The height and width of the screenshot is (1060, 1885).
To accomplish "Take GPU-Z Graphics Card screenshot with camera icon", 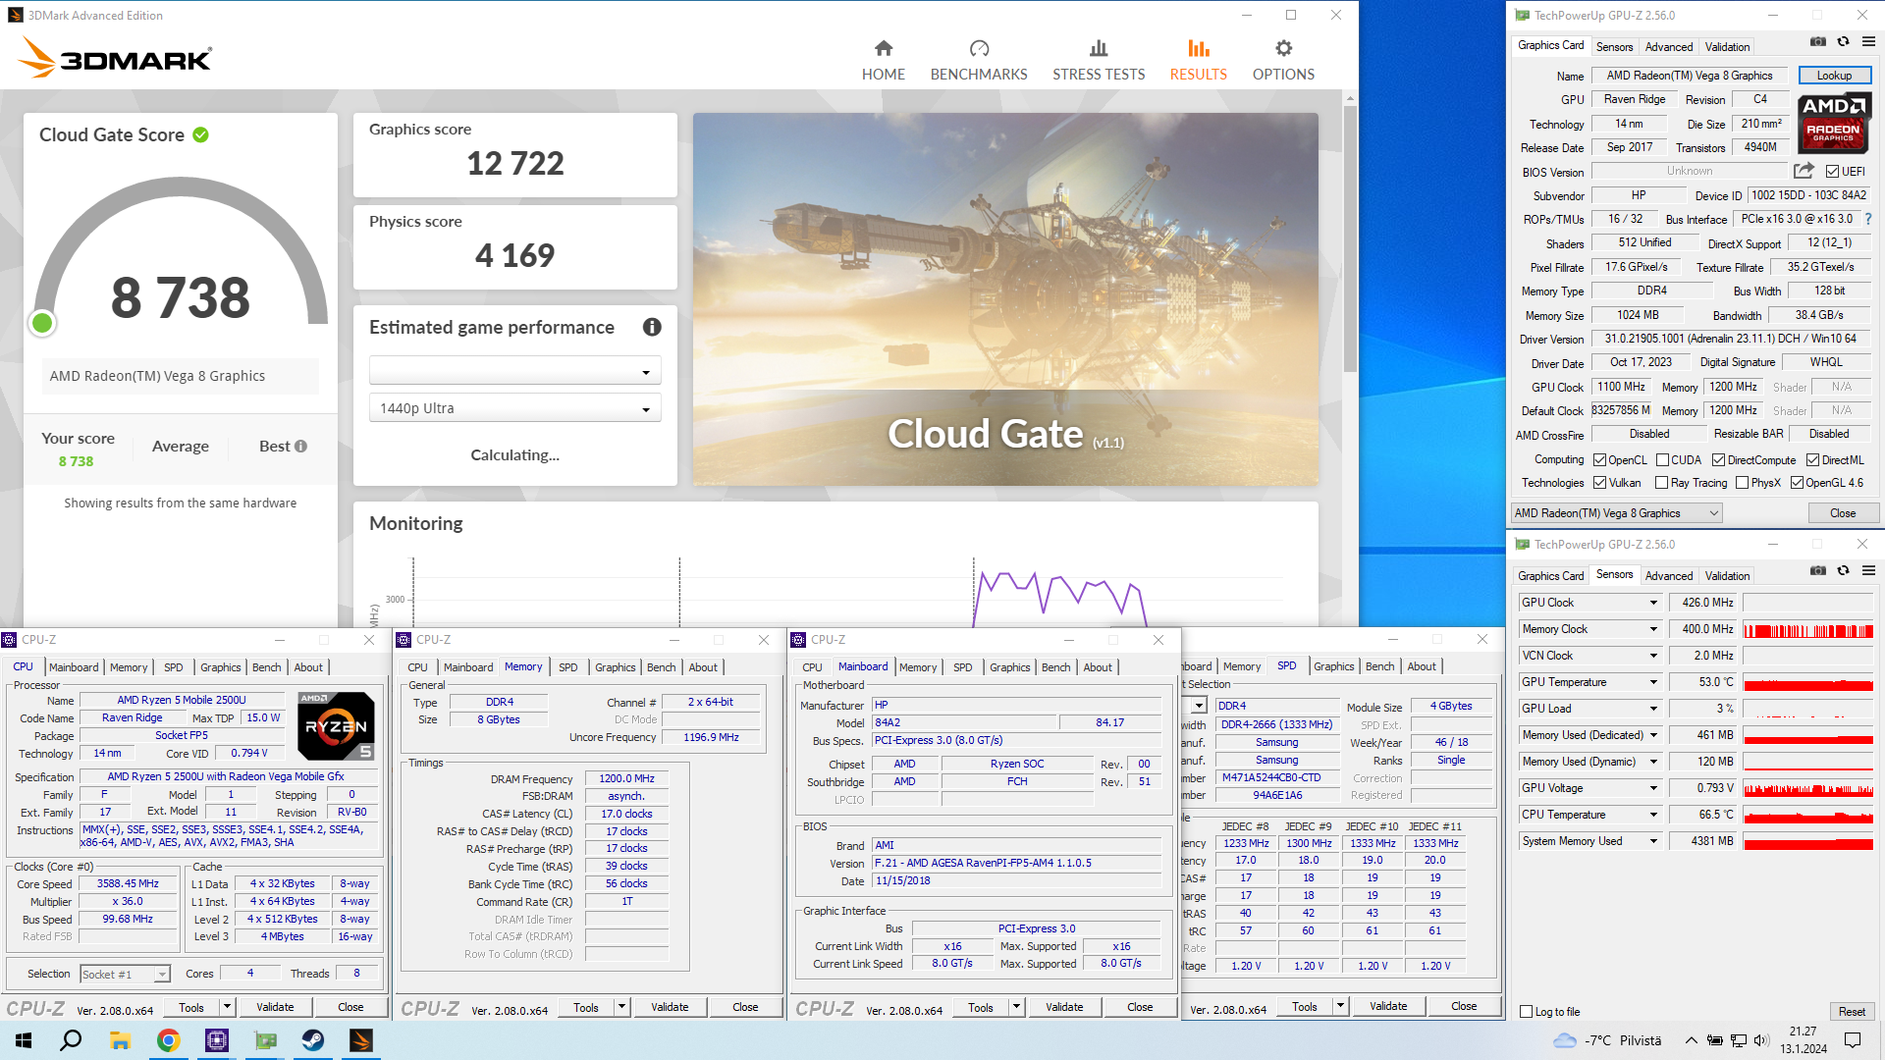I will click(1818, 42).
